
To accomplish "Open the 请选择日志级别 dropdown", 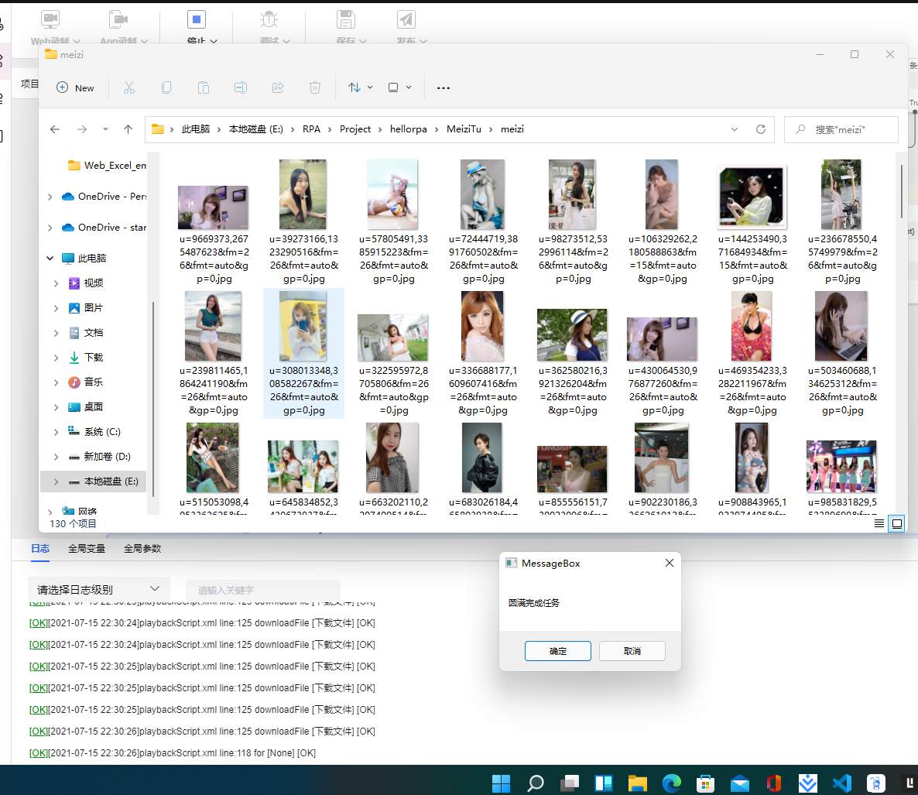I will click(x=98, y=589).
